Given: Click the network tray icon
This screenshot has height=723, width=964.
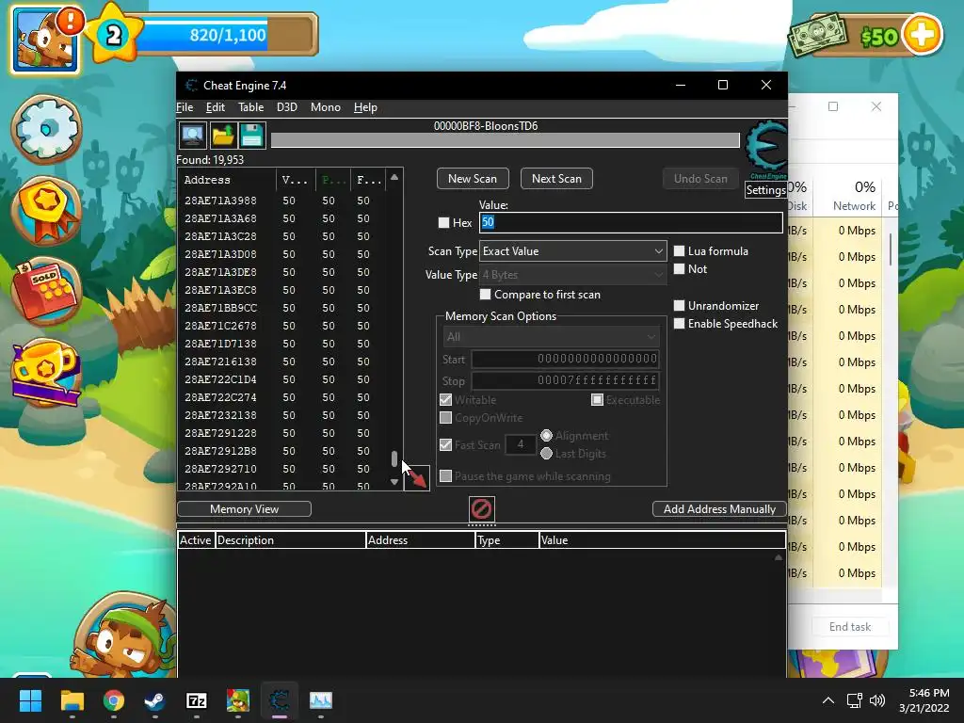Looking at the screenshot, I should 854,700.
